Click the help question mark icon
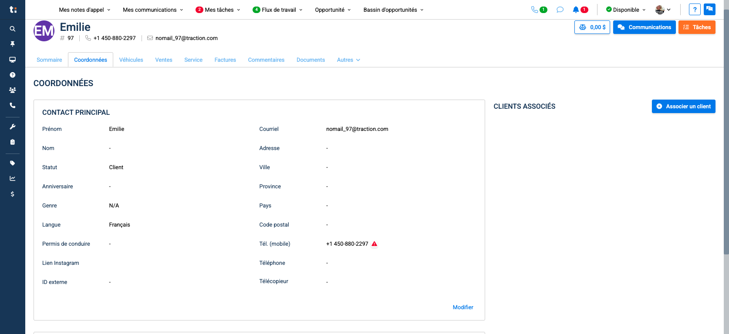The height and width of the screenshot is (334, 729). (x=695, y=10)
